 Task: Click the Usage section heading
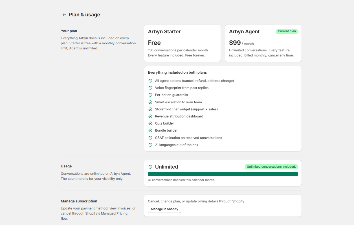(x=66, y=166)
